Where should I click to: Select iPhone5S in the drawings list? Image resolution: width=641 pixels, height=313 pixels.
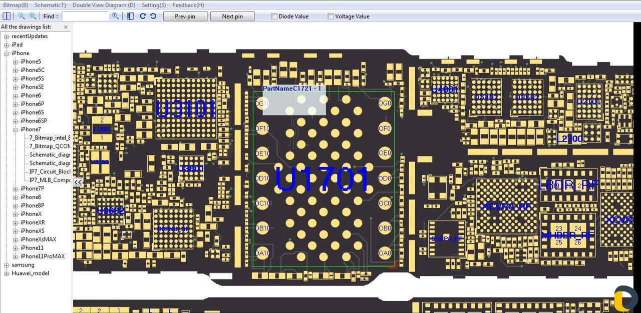[32, 79]
